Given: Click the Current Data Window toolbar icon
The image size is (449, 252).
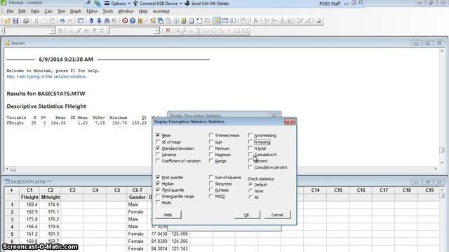Looking at the screenshot, I should tap(225, 20).
